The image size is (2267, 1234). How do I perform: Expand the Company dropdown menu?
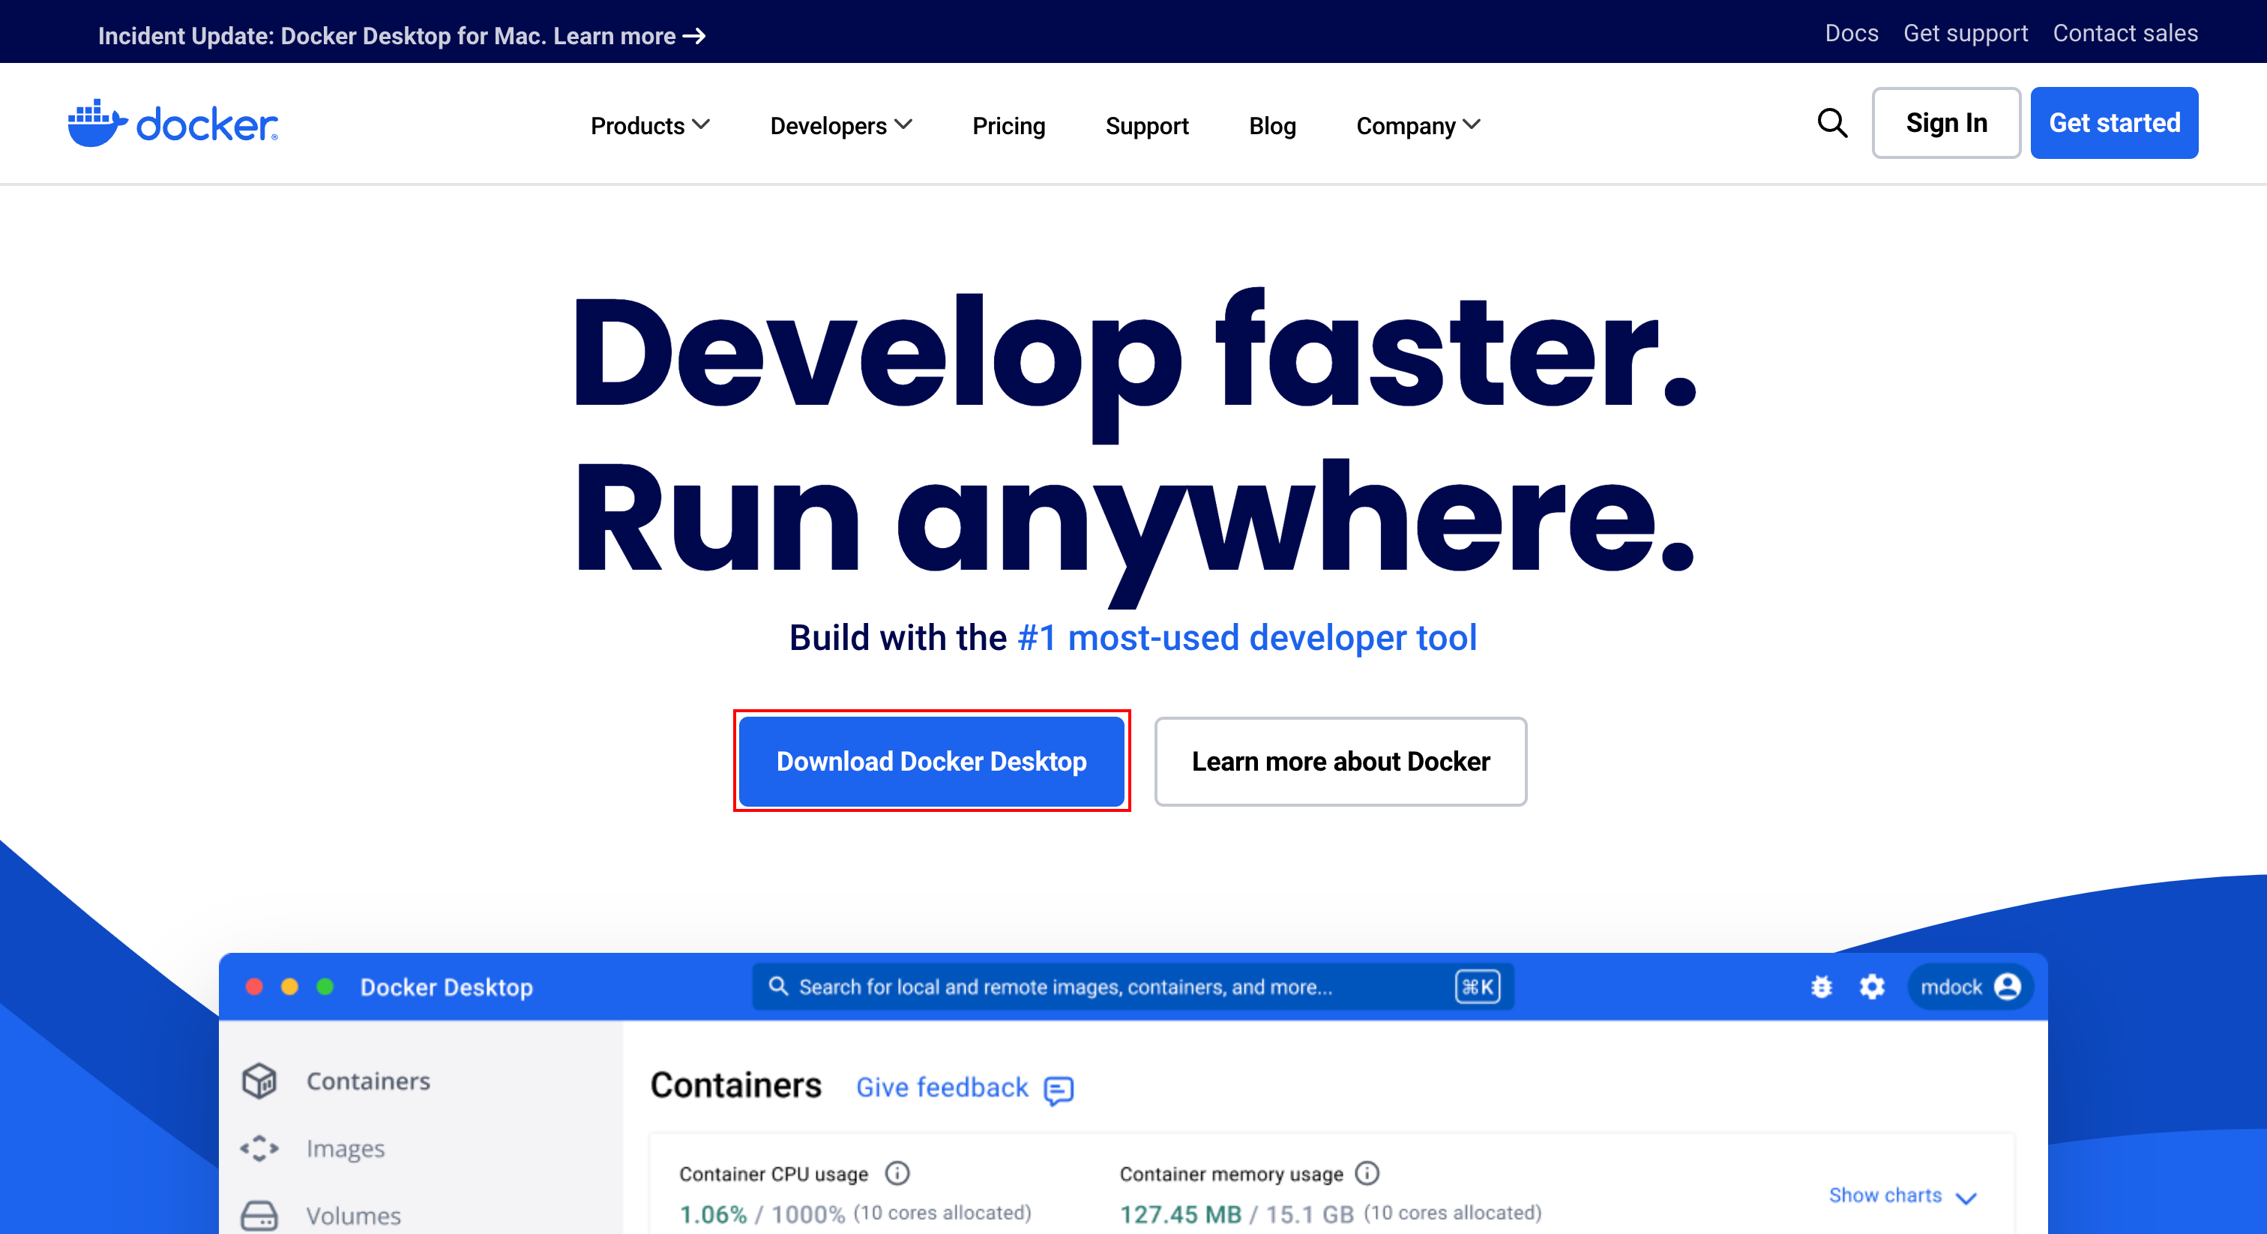coord(1418,126)
